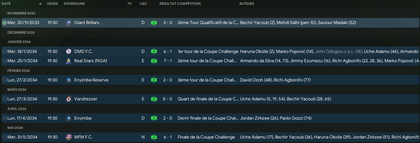This screenshot has width=420, height=143.
Task: Toggle the check circle beside Mer, 30/11/2033
Action: click(x=4, y=23)
